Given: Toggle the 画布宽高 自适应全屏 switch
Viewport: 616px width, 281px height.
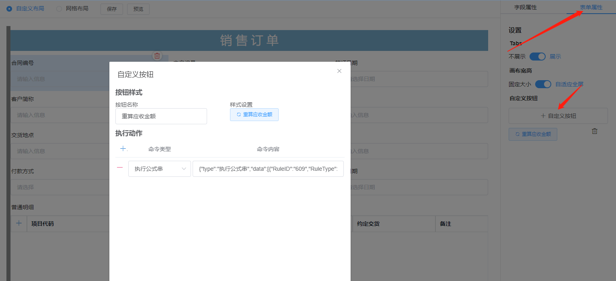Looking at the screenshot, I should pos(543,84).
